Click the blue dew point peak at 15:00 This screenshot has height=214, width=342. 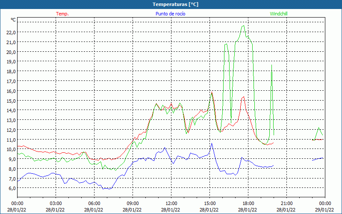212,143
